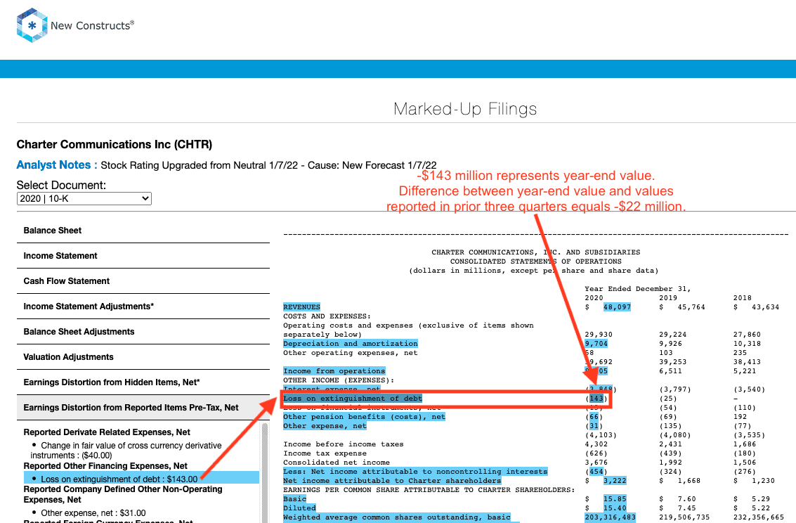This screenshot has width=796, height=523.
Task: Click highlighted Other expense, net line in filing
Action: (x=325, y=426)
